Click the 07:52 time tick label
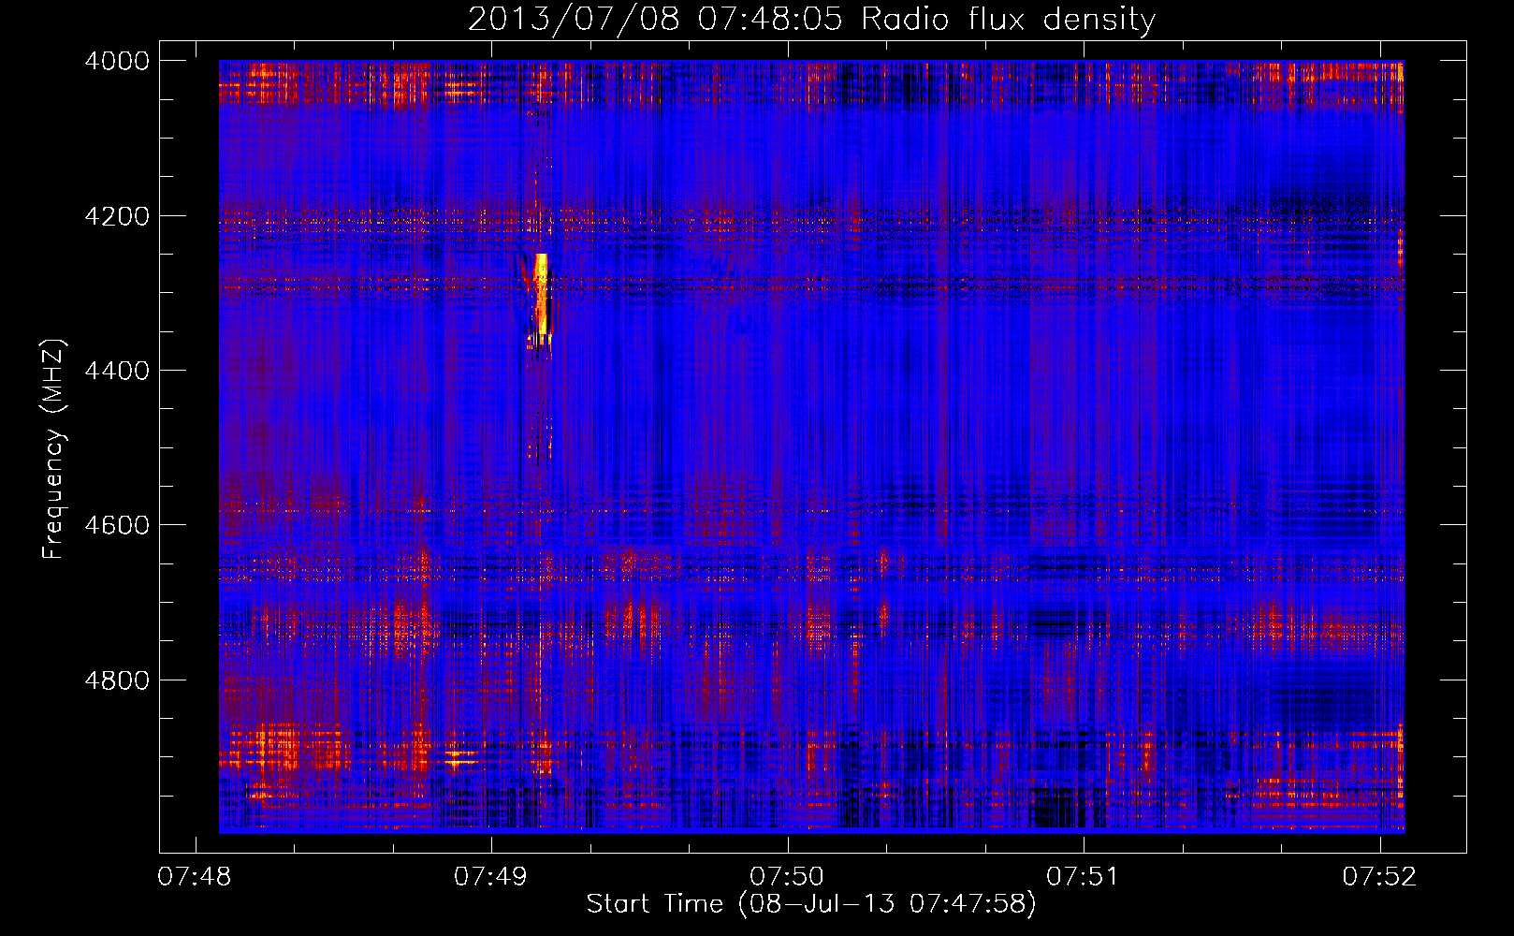 (x=1379, y=876)
